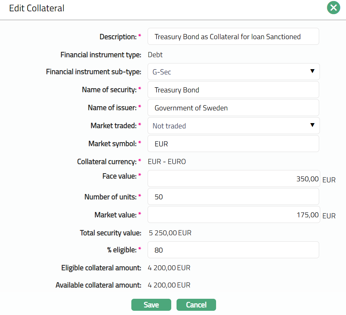
Task: Open the Financial instrument sub-type dropdown
Action: 233,72
